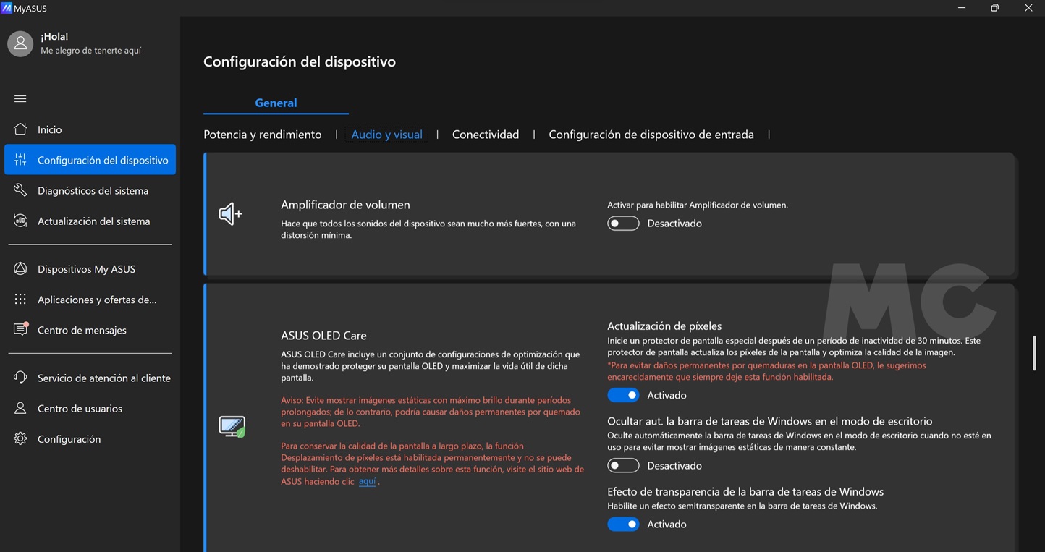Image resolution: width=1045 pixels, height=552 pixels.
Task: Go to Configuración de dispositivo de entrada
Action: [651, 135]
